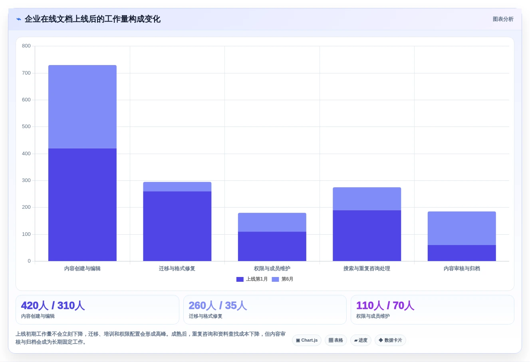530x362 pixels.
Task: Click the 迁移与格式修复 card caption
Action: [206, 317]
